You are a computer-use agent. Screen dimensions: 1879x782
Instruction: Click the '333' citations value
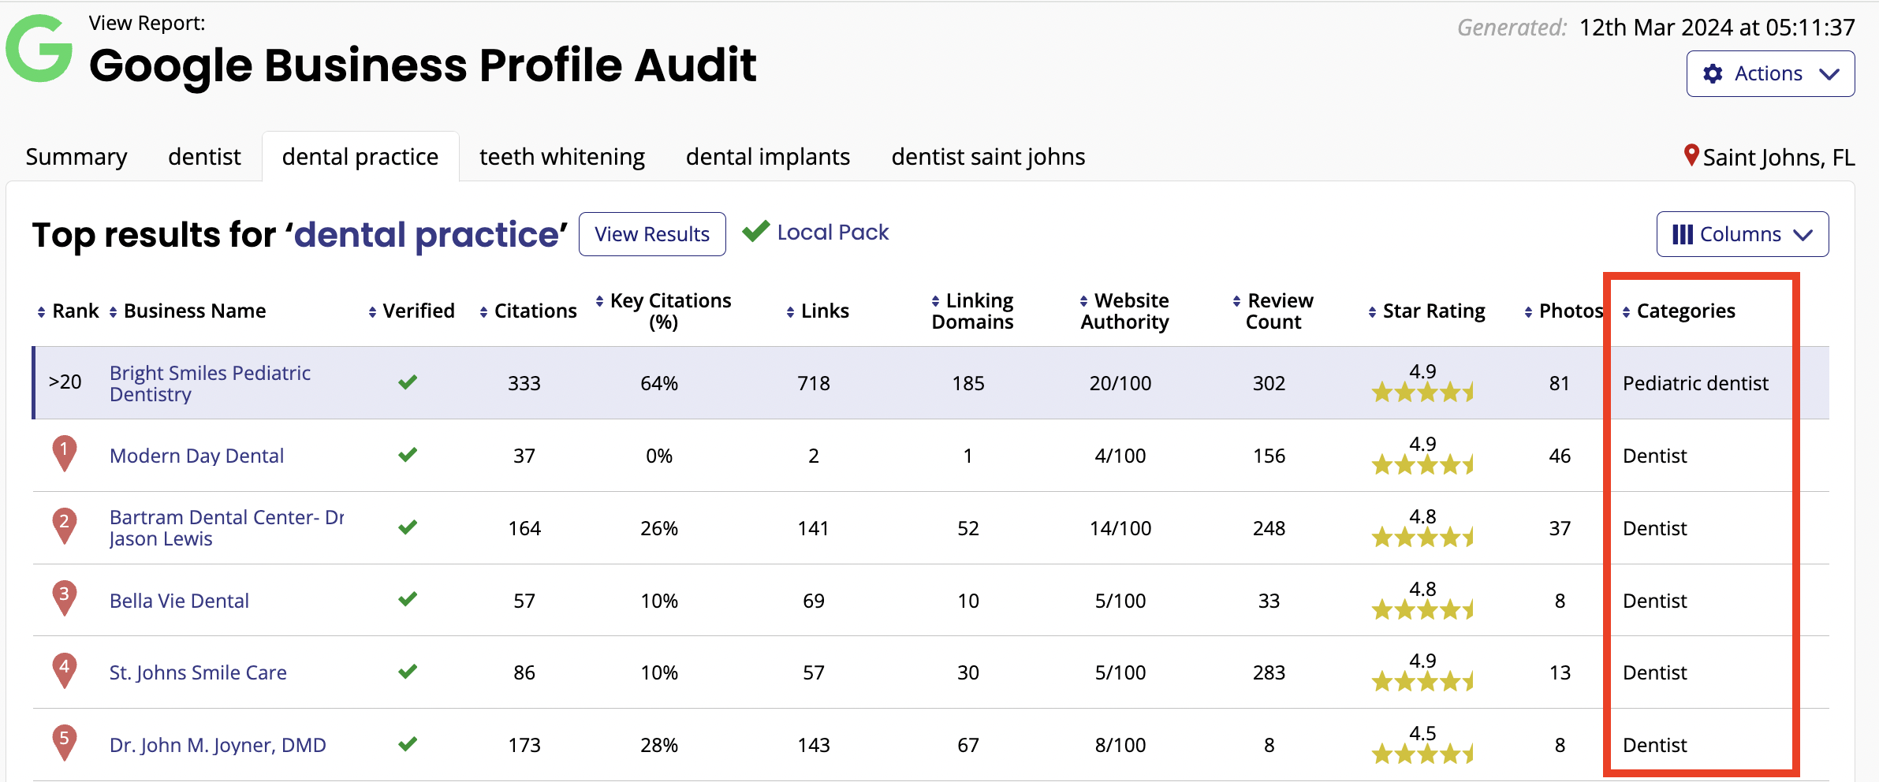point(524,383)
